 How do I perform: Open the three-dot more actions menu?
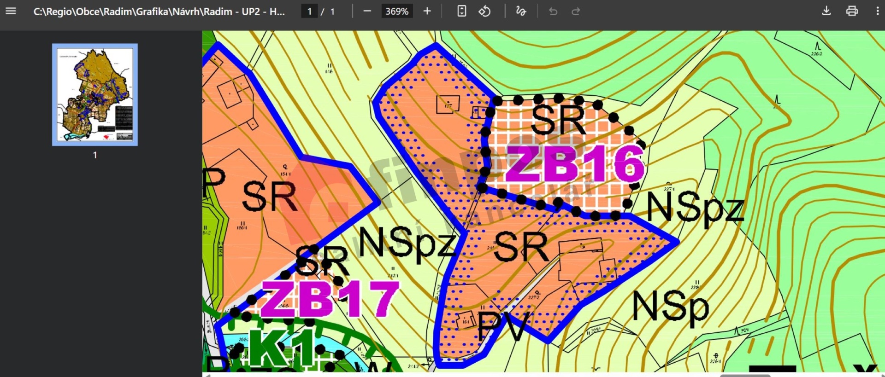(x=877, y=11)
